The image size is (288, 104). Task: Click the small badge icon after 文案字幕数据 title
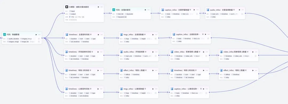point(190,10)
